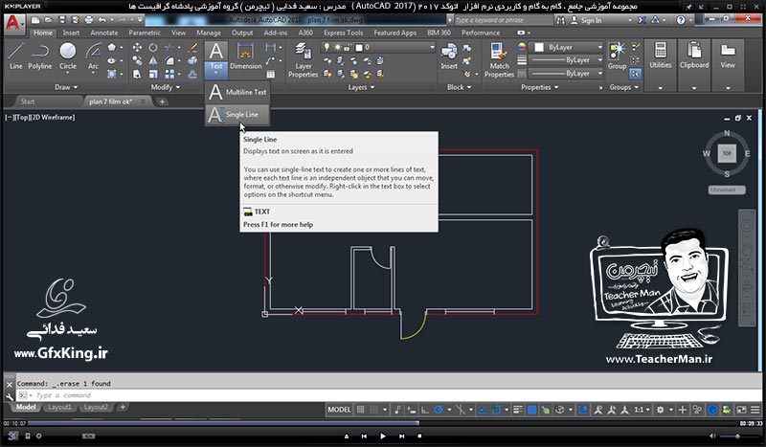Switch to Layout1 tab
766x447 pixels.
(59, 408)
